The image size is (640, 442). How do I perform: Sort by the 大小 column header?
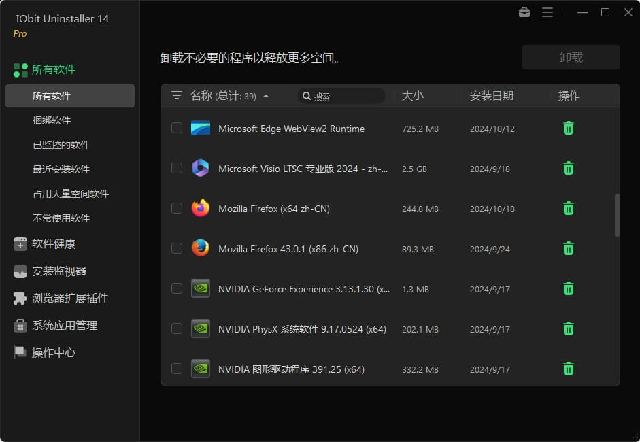(413, 95)
